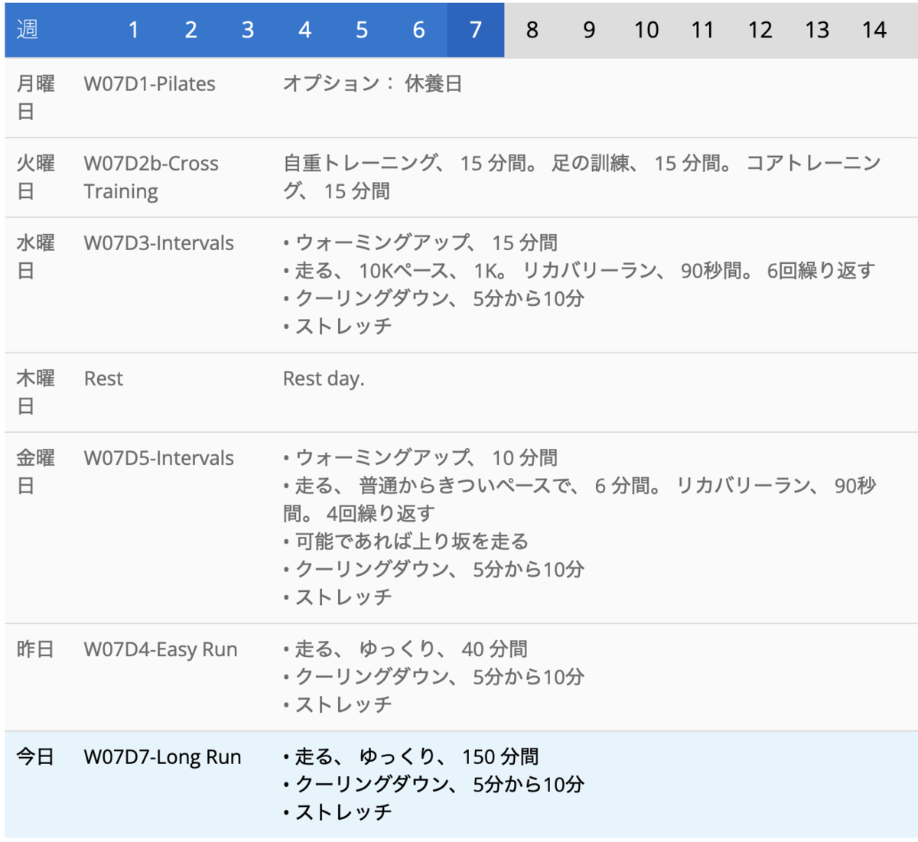Click ストレッチ in W07D3-Intervals row
Viewport: 918px width, 842px height.
337,327
